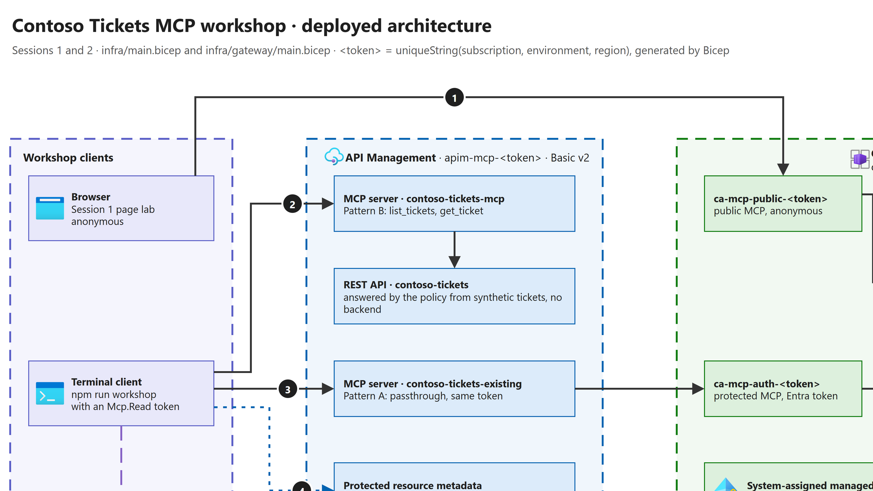Click the 'System-assigned managed' identity label
Image resolution: width=873 pixels, height=491 pixels.
click(x=810, y=485)
